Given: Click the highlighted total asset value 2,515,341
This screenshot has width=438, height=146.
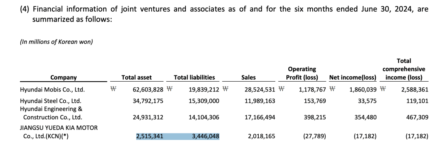Looking at the screenshot, I should pos(149,137).
